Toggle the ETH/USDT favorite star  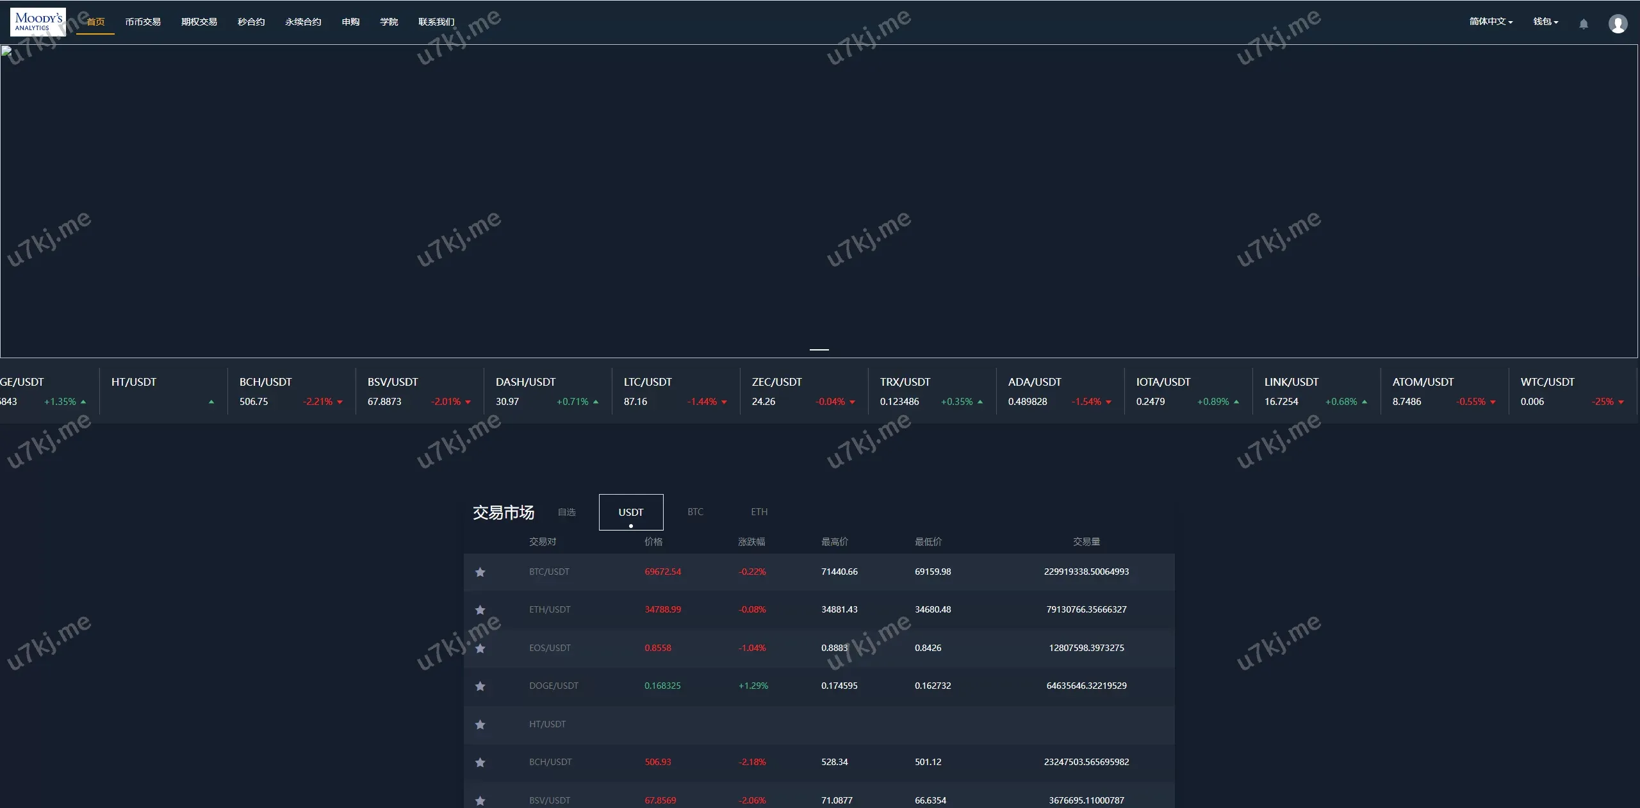(480, 610)
